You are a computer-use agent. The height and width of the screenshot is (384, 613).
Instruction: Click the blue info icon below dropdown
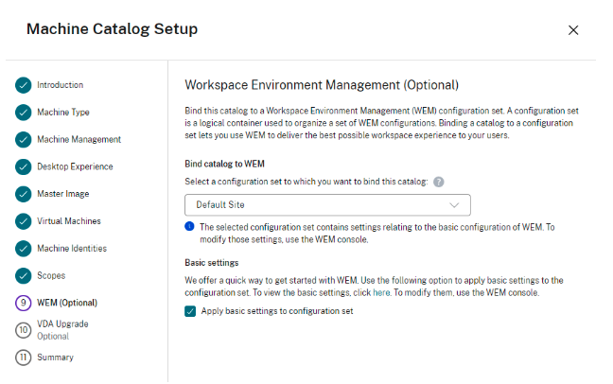click(189, 226)
